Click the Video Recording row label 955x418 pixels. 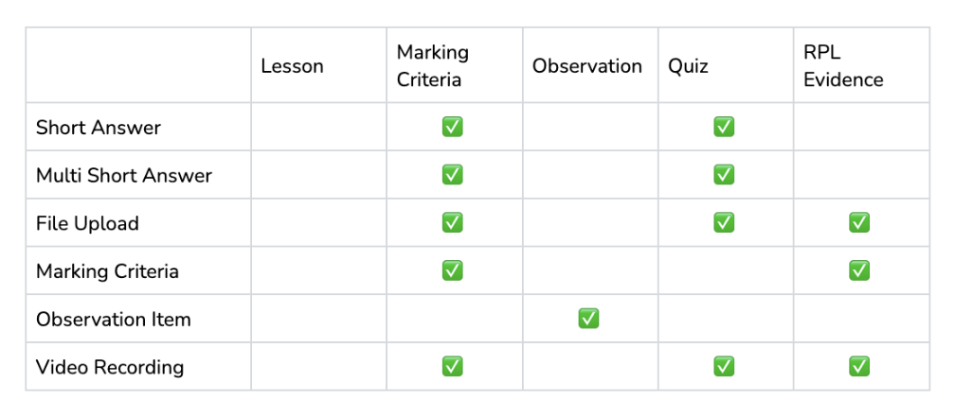tap(110, 367)
